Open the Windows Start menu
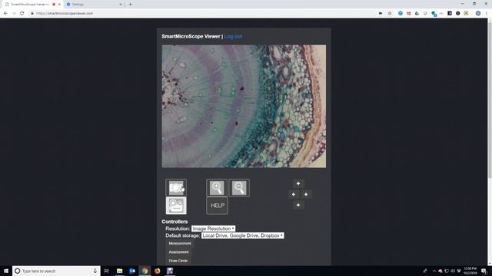The width and height of the screenshot is (492, 276). click(x=6, y=271)
